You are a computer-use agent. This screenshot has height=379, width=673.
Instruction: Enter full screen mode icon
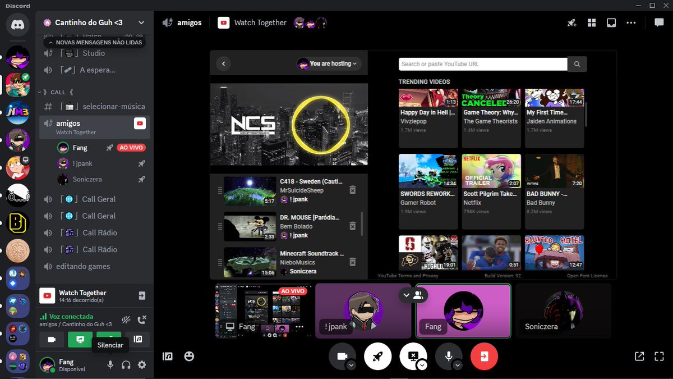tap(659, 356)
